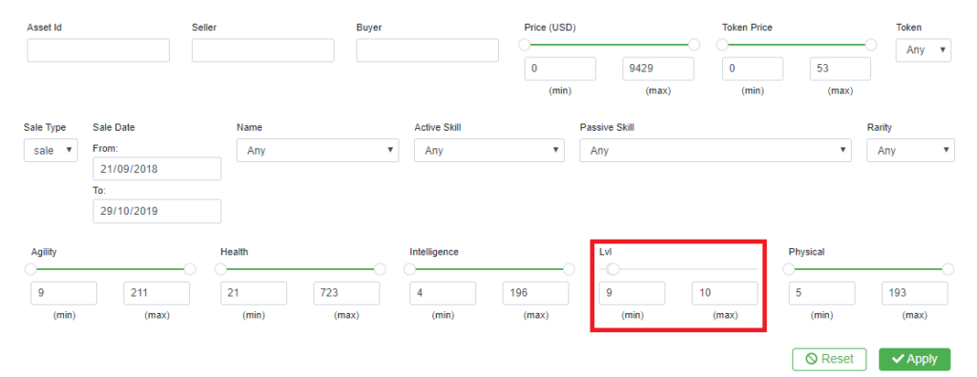Click the Reset button
This screenshot has height=377, width=977.
pos(829,359)
